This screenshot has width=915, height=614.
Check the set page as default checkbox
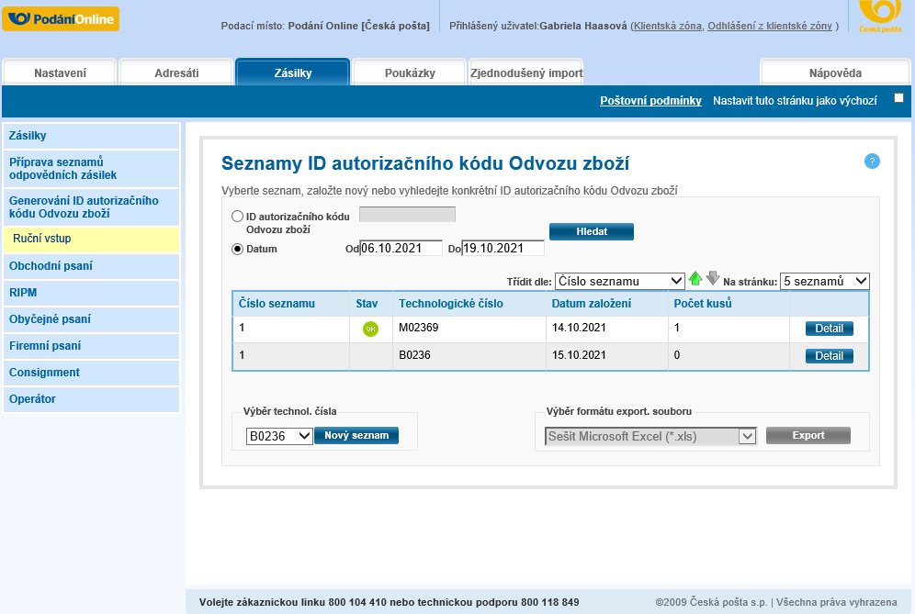(898, 97)
